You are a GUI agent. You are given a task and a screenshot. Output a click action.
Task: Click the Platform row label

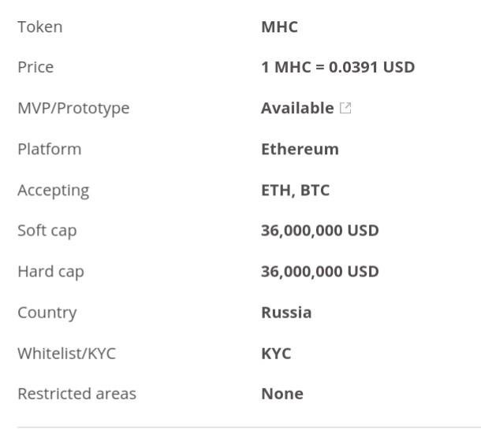[x=49, y=149]
